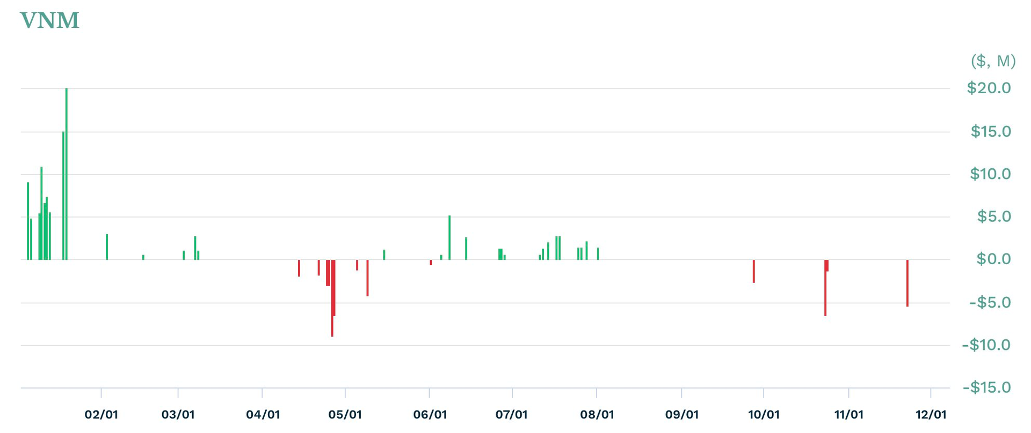Select the deepest red bar near 05/01
The image size is (1031, 433).
coord(332,298)
